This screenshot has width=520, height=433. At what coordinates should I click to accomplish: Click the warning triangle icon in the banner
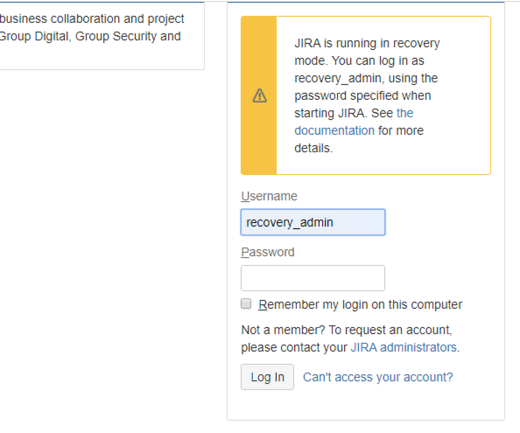click(x=260, y=96)
